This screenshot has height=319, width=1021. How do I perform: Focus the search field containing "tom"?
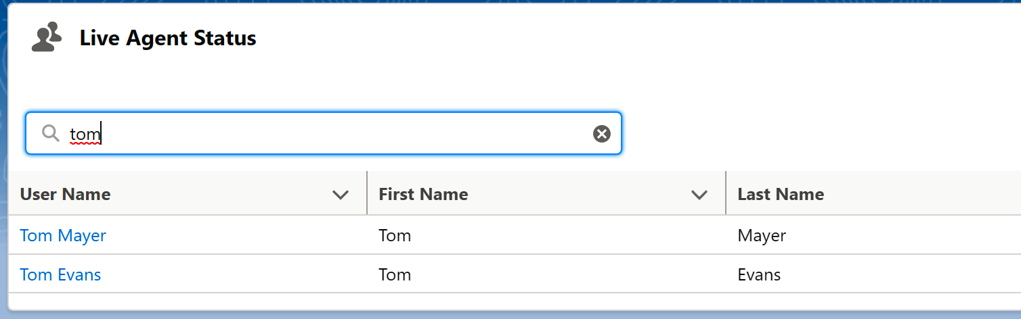[324, 133]
